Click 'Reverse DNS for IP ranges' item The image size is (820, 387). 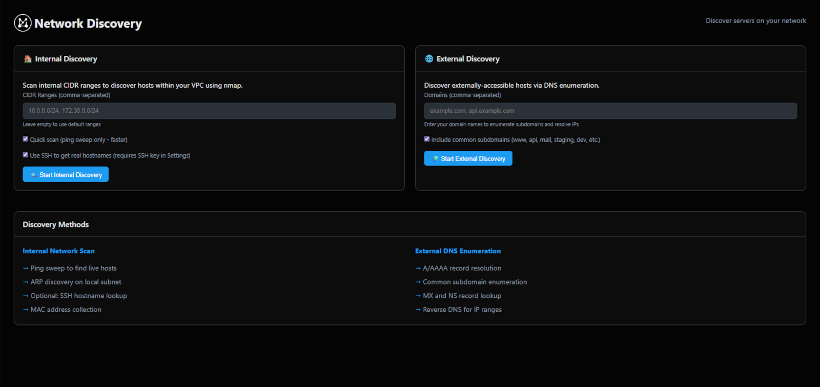click(462, 310)
